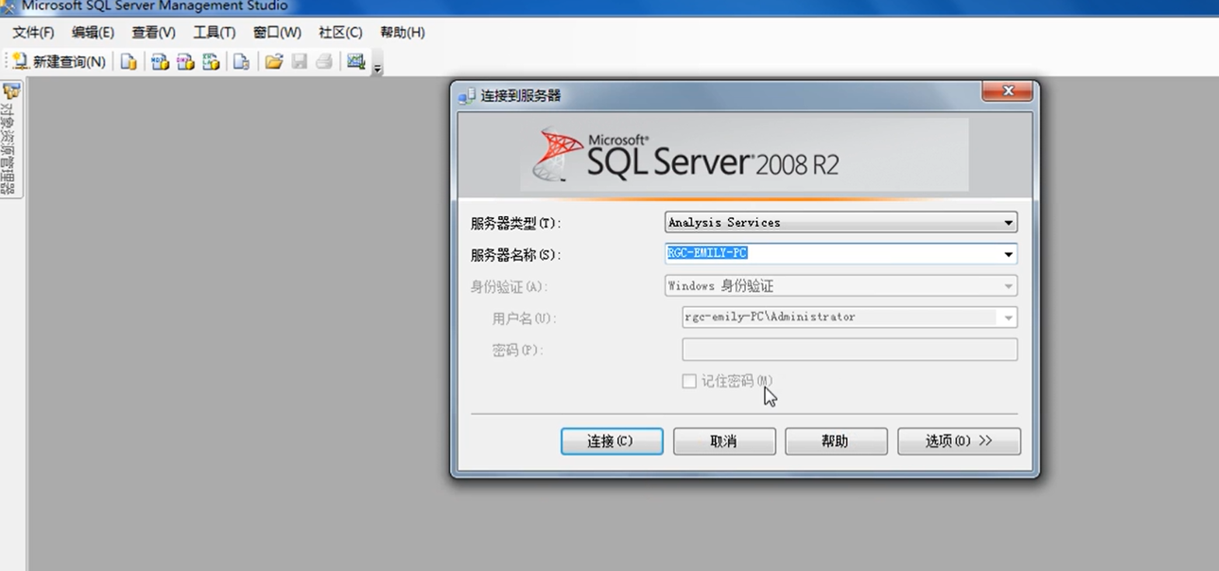Open the Object Explorer side tab
The width and height of the screenshot is (1219, 571).
pyautogui.click(x=10, y=140)
